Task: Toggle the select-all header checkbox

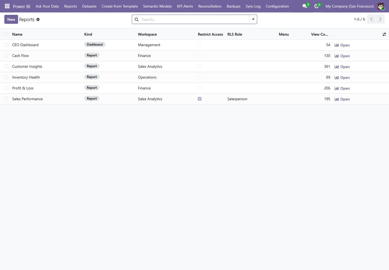Action: pyautogui.click(x=6, y=34)
